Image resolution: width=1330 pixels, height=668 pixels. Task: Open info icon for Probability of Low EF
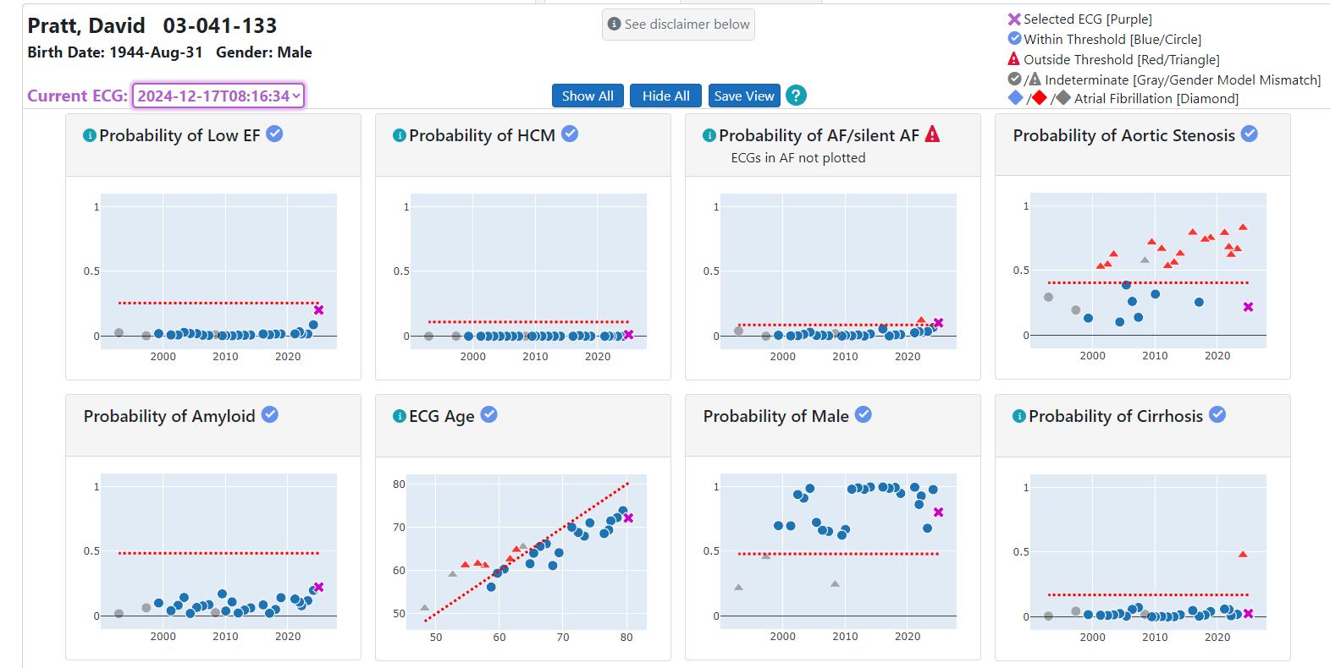pyautogui.click(x=89, y=135)
